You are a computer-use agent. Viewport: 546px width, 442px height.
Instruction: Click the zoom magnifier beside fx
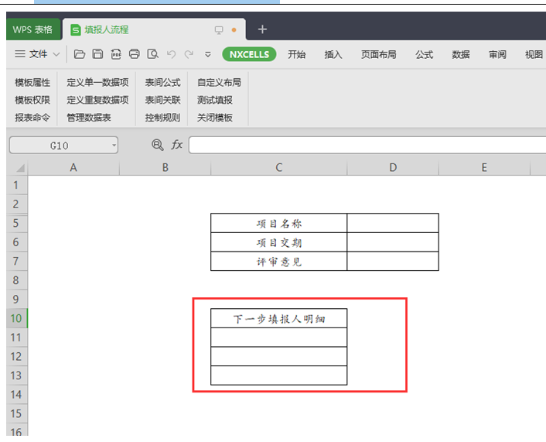[158, 145]
